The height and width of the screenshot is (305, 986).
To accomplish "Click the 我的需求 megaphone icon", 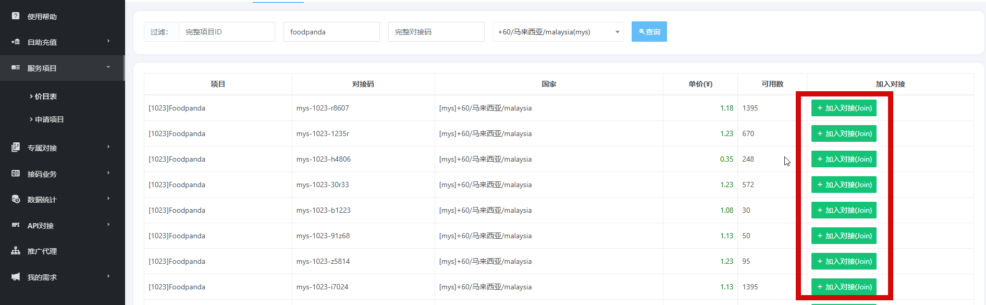I will click(16, 277).
